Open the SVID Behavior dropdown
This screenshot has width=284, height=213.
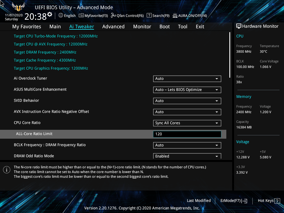(187, 101)
